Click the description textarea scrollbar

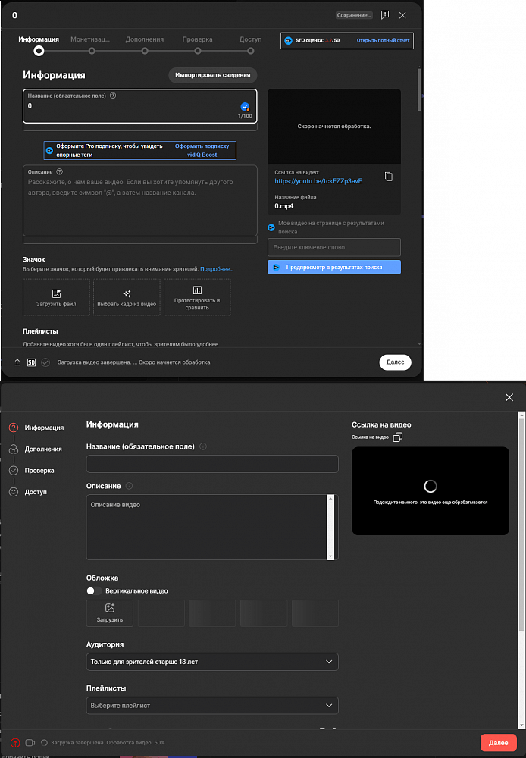pyautogui.click(x=330, y=527)
